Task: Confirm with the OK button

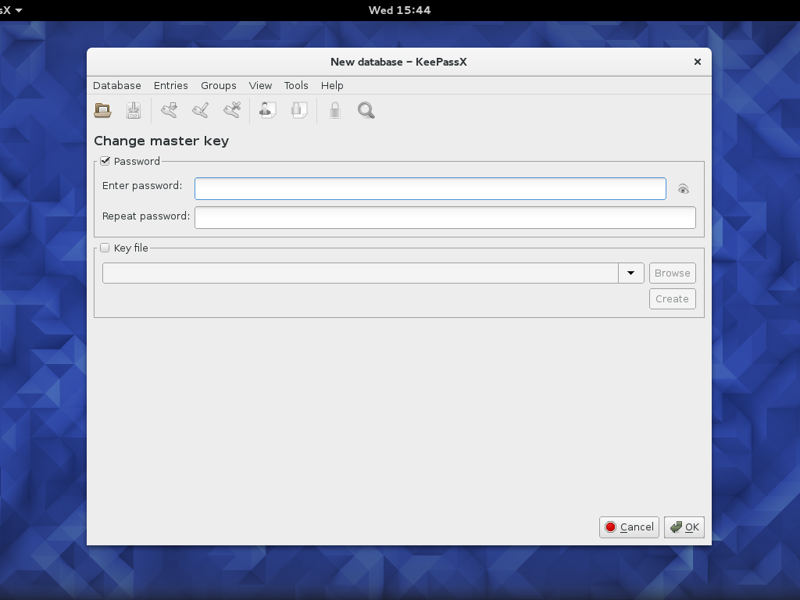Action: pyautogui.click(x=684, y=527)
